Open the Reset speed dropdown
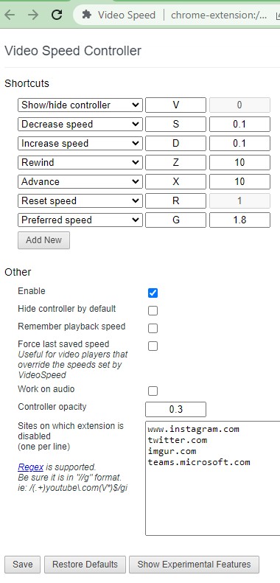The image size is (280, 583). 80,201
